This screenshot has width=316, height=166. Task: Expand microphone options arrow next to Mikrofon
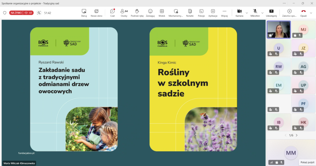[x=262, y=13]
